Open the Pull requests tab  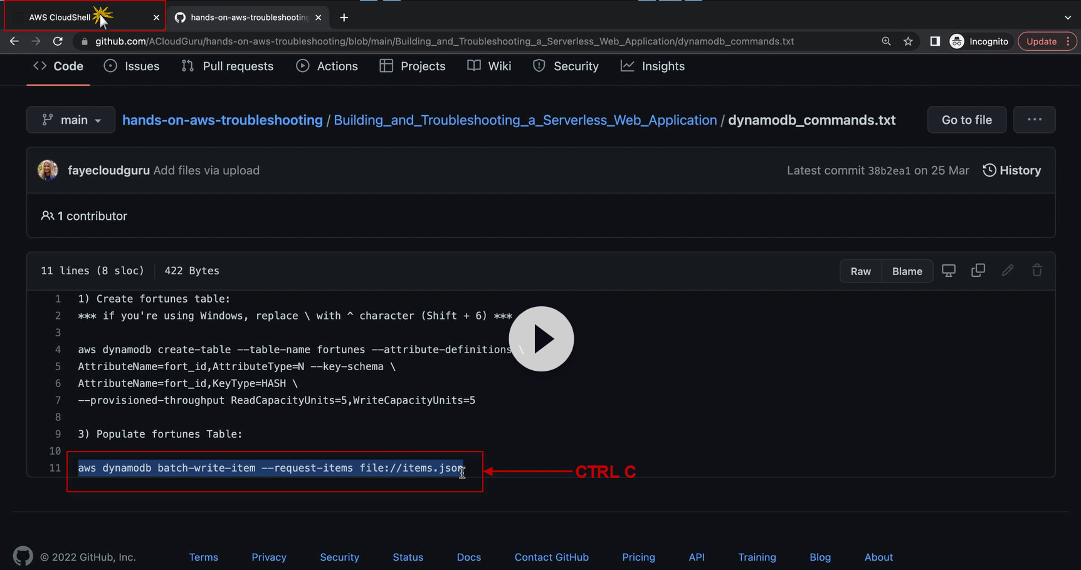pos(228,66)
